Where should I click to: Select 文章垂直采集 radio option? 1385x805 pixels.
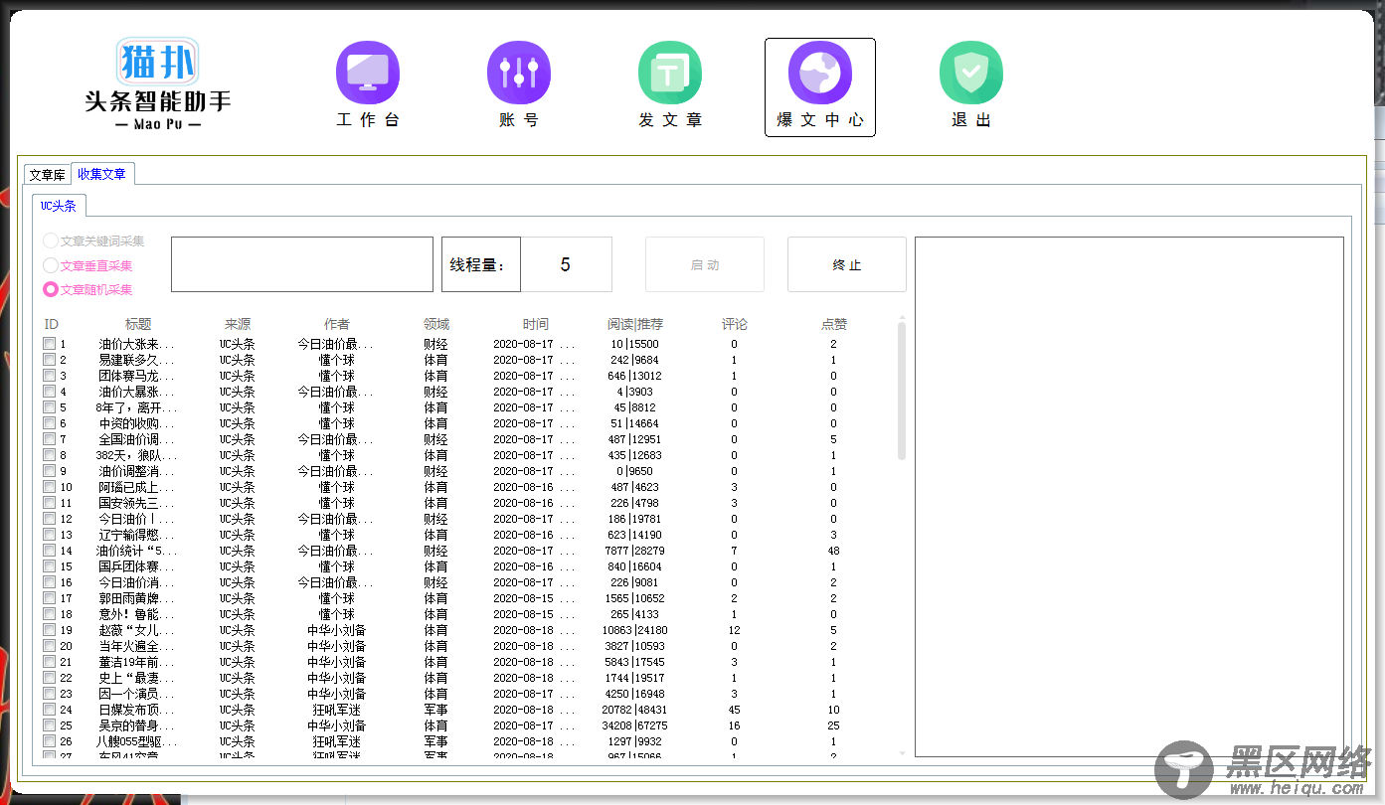[88, 265]
